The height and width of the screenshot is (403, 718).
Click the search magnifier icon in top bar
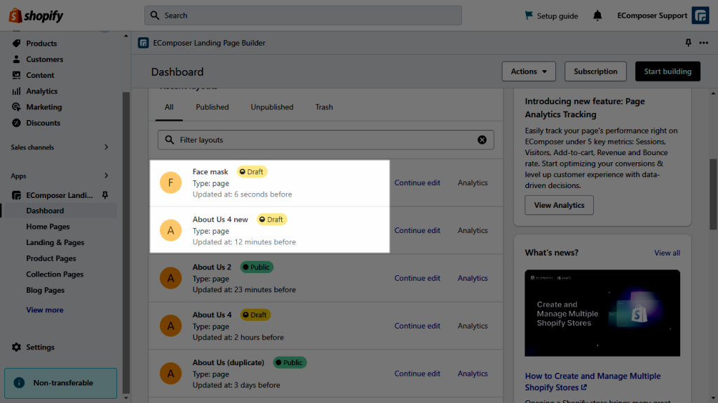point(155,15)
